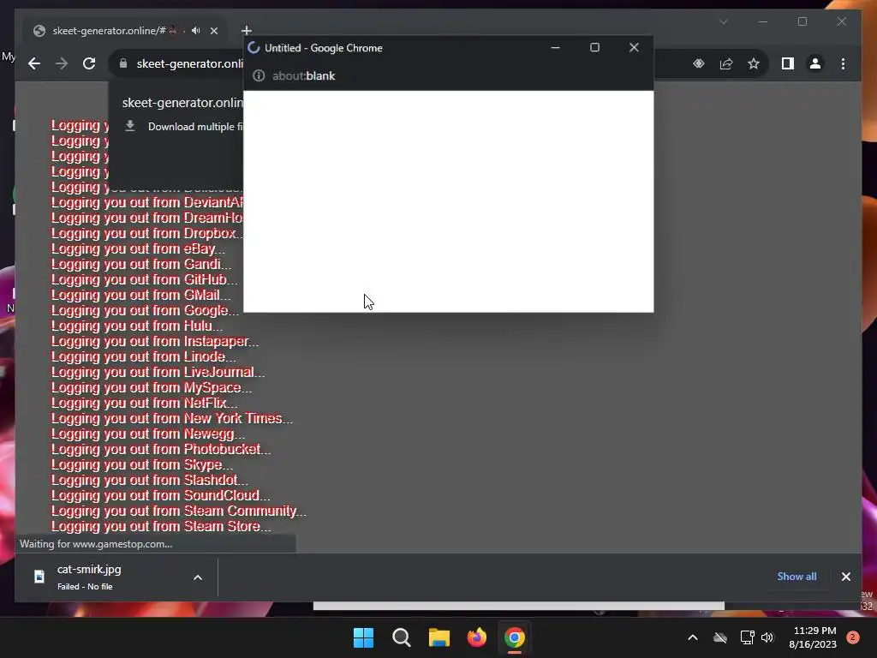877x658 pixels.
Task: Reload the skeet-generator page
Action: pyautogui.click(x=89, y=63)
